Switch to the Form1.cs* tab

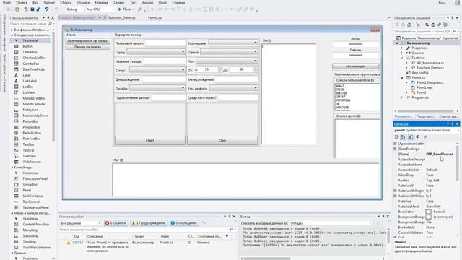point(155,17)
